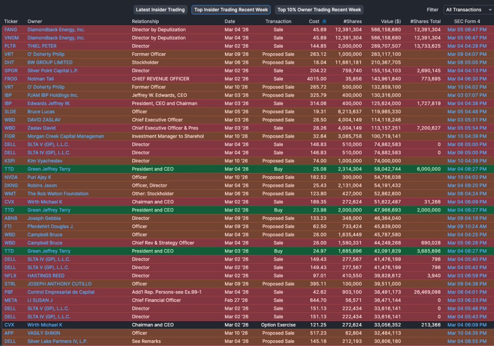Image resolution: width=494 pixels, height=346 pixels.
Task: Open the GPOR ticker link
Action: point(11,71)
